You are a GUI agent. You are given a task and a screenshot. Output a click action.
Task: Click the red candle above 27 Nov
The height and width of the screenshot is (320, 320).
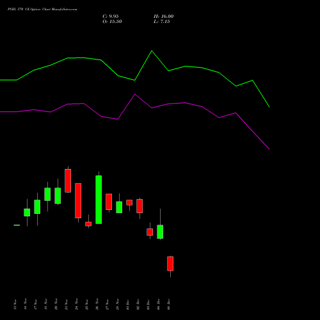click(109, 202)
